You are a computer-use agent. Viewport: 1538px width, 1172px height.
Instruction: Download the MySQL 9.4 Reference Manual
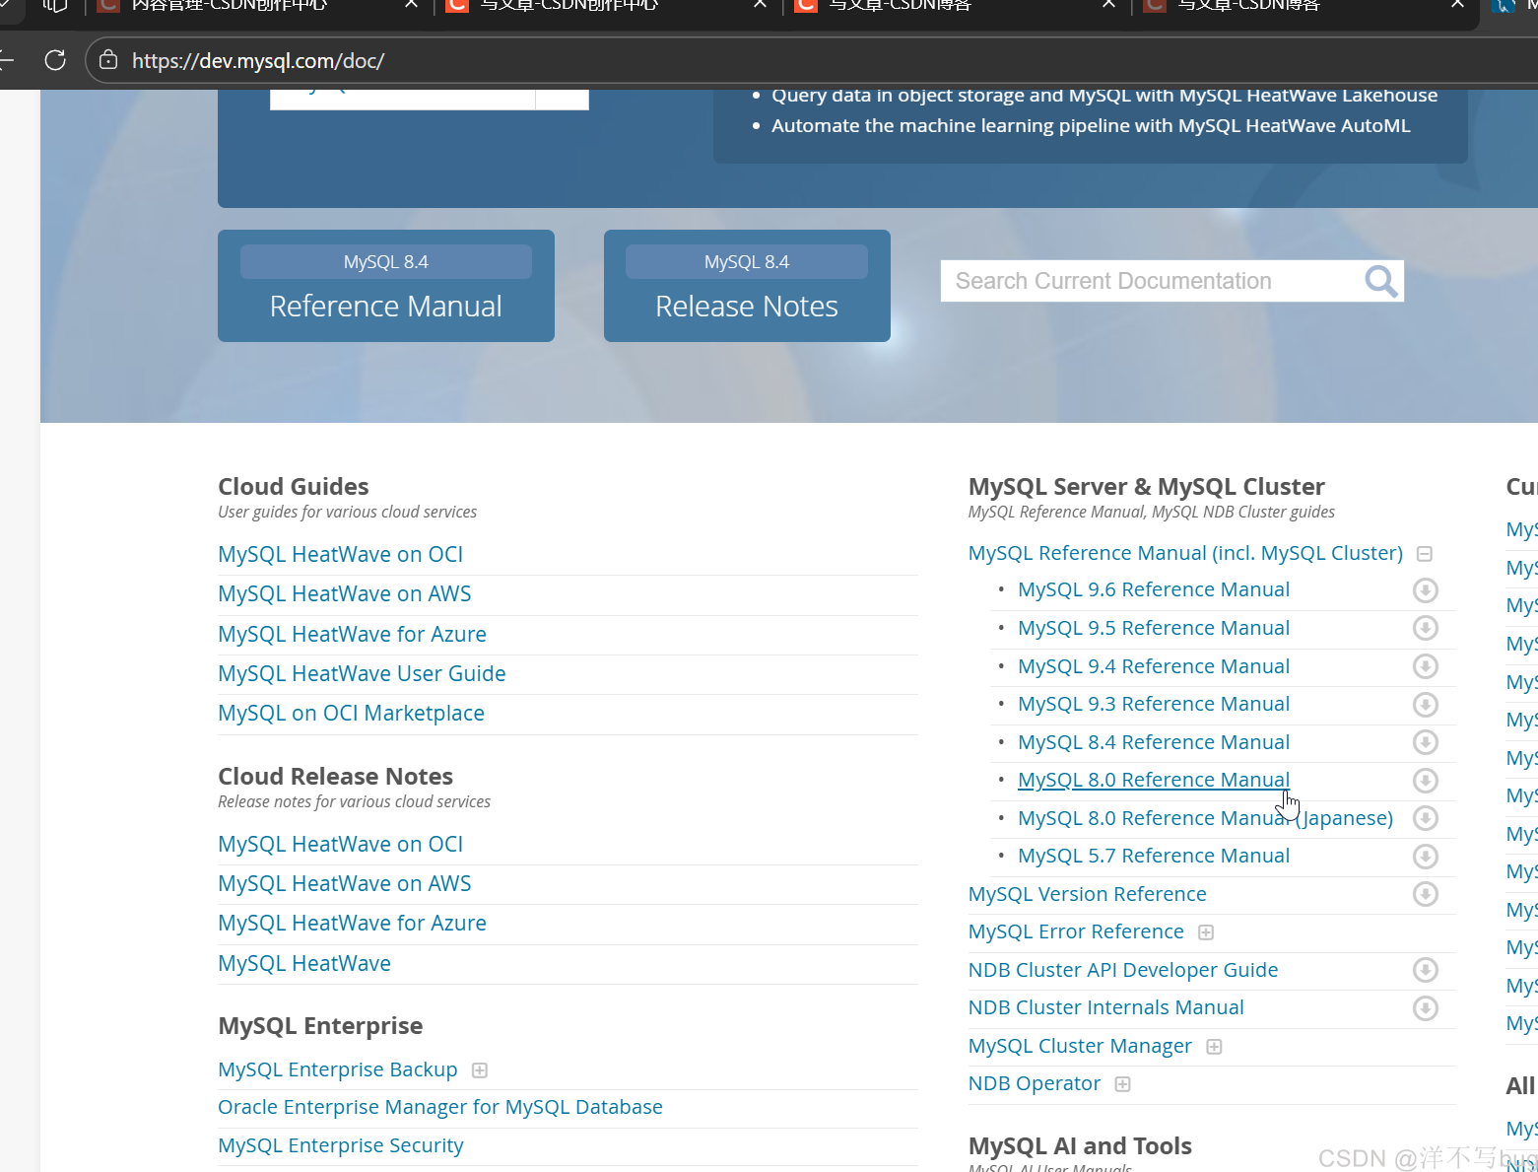(1425, 666)
